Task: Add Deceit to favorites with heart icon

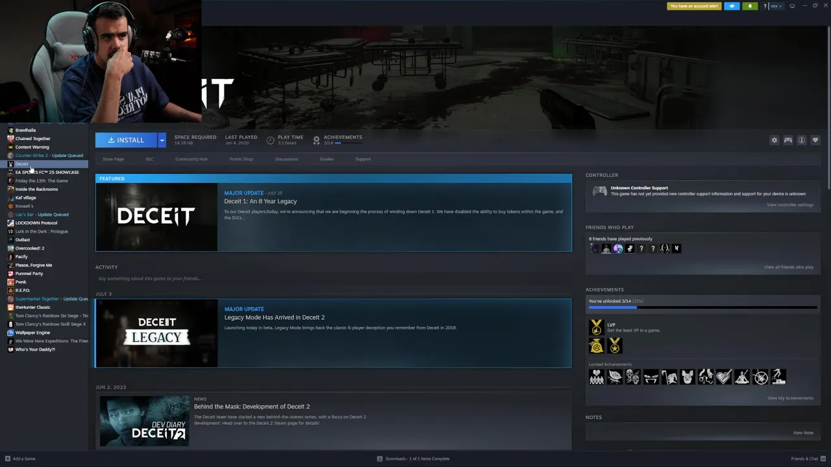Action: 815,140
